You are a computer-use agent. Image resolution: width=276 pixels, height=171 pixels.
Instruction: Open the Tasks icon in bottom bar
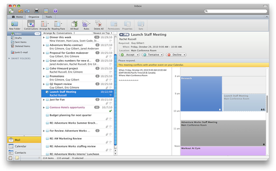coord(10,158)
